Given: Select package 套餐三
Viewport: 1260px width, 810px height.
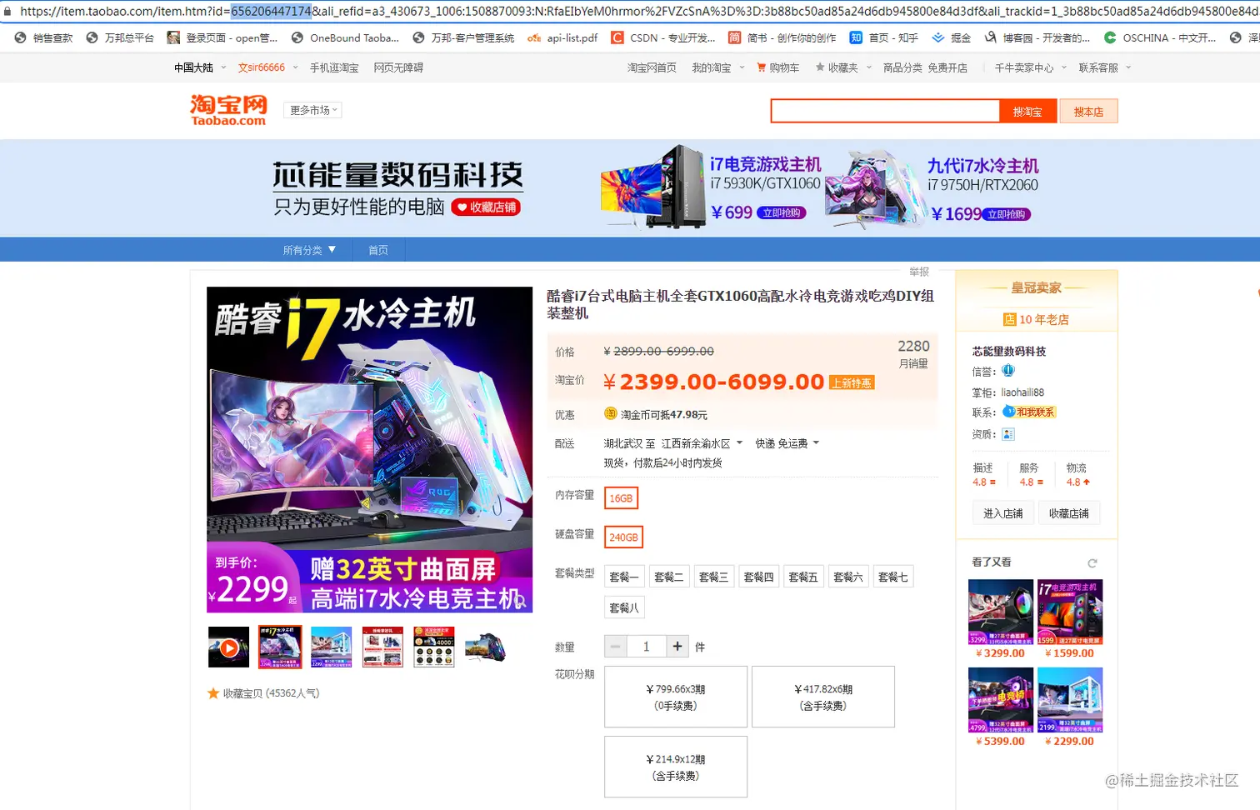Looking at the screenshot, I should point(713,577).
